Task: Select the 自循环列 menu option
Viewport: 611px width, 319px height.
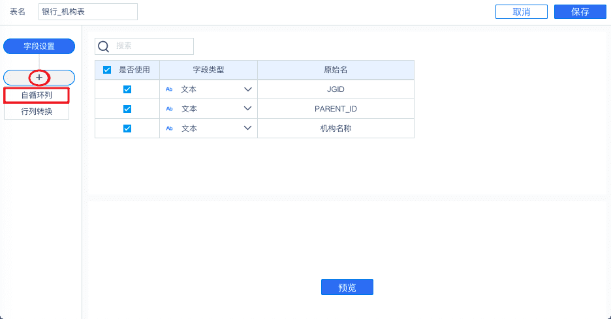Action: click(x=37, y=95)
